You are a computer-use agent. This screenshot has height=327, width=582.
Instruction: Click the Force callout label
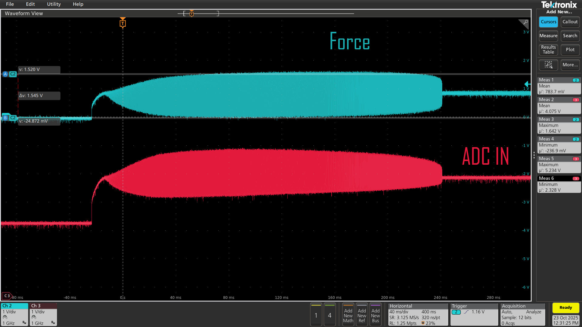350,41
